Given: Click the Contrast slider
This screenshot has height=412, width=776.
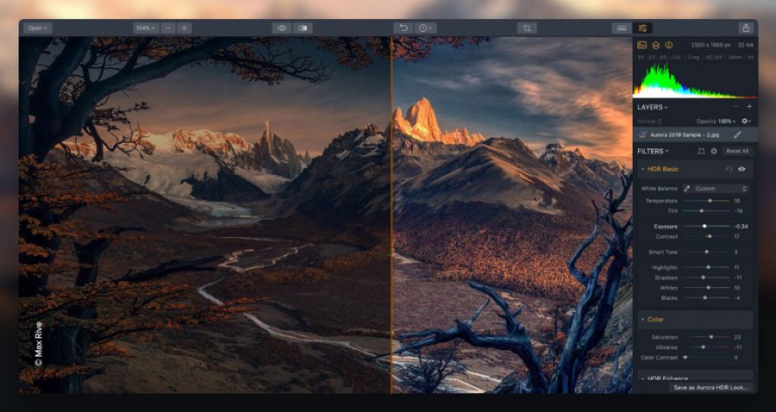Looking at the screenshot, I should tap(705, 236).
